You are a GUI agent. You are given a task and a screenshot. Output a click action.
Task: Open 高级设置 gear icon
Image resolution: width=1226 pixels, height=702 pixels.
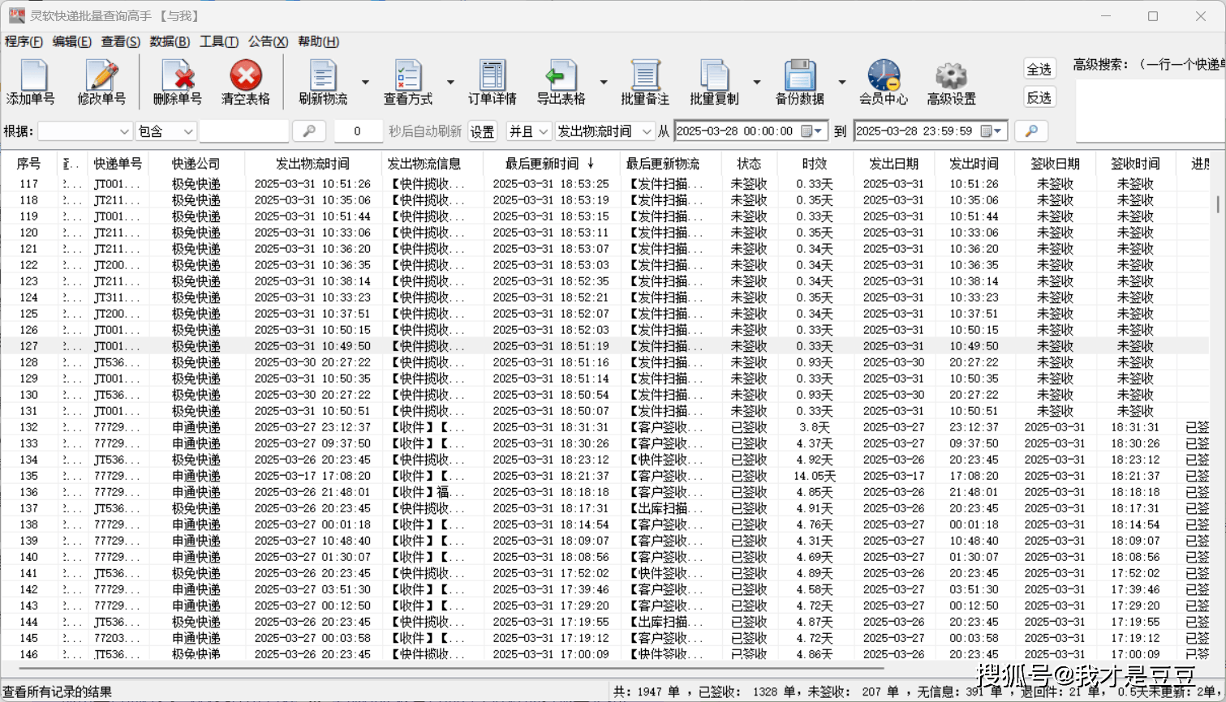[951, 75]
